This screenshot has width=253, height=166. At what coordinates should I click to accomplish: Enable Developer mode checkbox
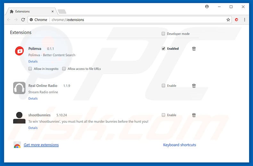pos(163,34)
